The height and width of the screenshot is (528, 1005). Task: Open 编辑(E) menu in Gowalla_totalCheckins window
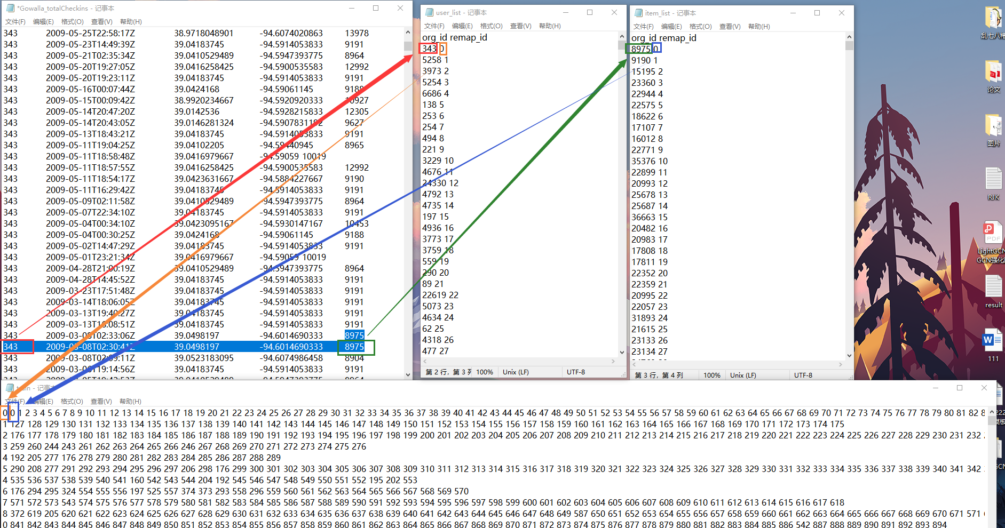pyautogui.click(x=43, y=22)
